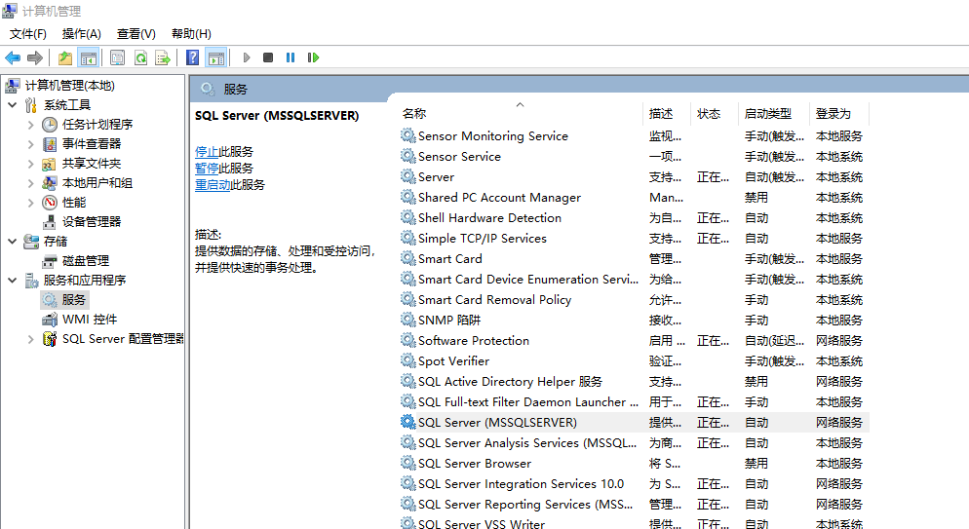Restart the service with restart icon
This screenshot has height=529, width=969.
[x=313, y=57]
